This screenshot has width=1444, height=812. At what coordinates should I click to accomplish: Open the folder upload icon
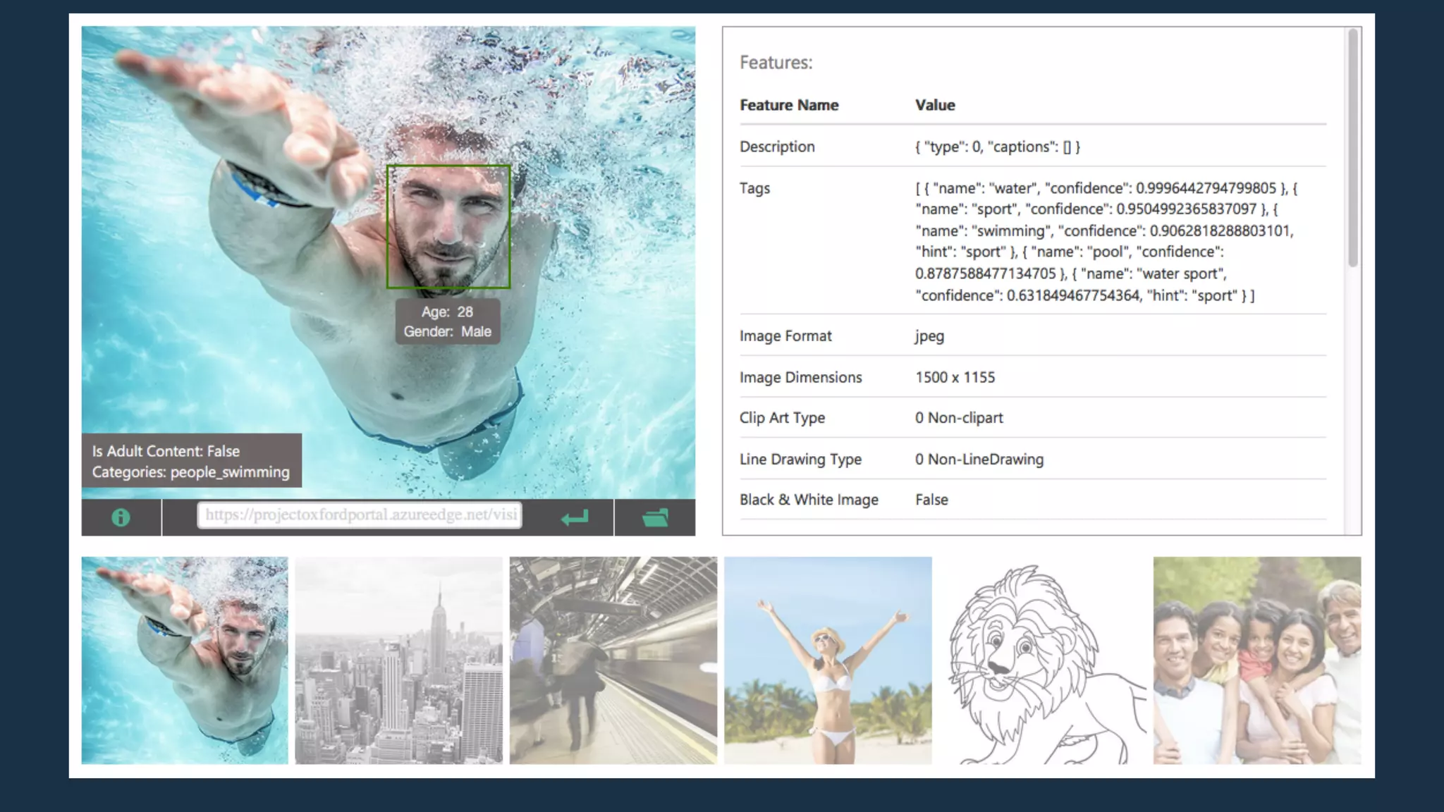(655, 518)
